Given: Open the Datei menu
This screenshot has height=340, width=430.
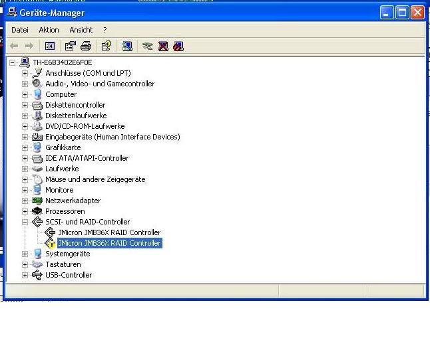Looking at the screenshot, I should coord(20,30).
